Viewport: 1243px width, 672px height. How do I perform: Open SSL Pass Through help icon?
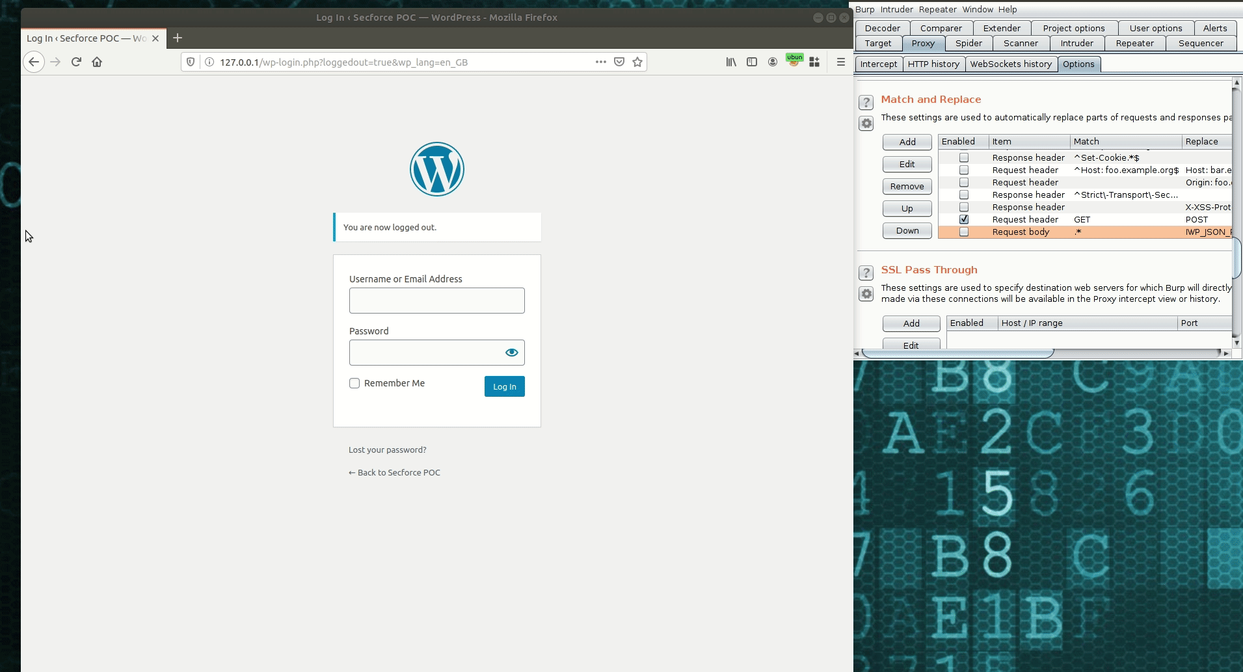click(866, 273)
